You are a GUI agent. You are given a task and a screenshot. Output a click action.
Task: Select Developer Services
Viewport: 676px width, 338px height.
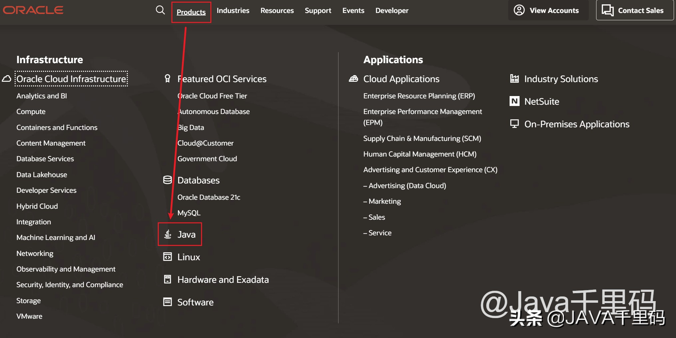pos(46,190)
